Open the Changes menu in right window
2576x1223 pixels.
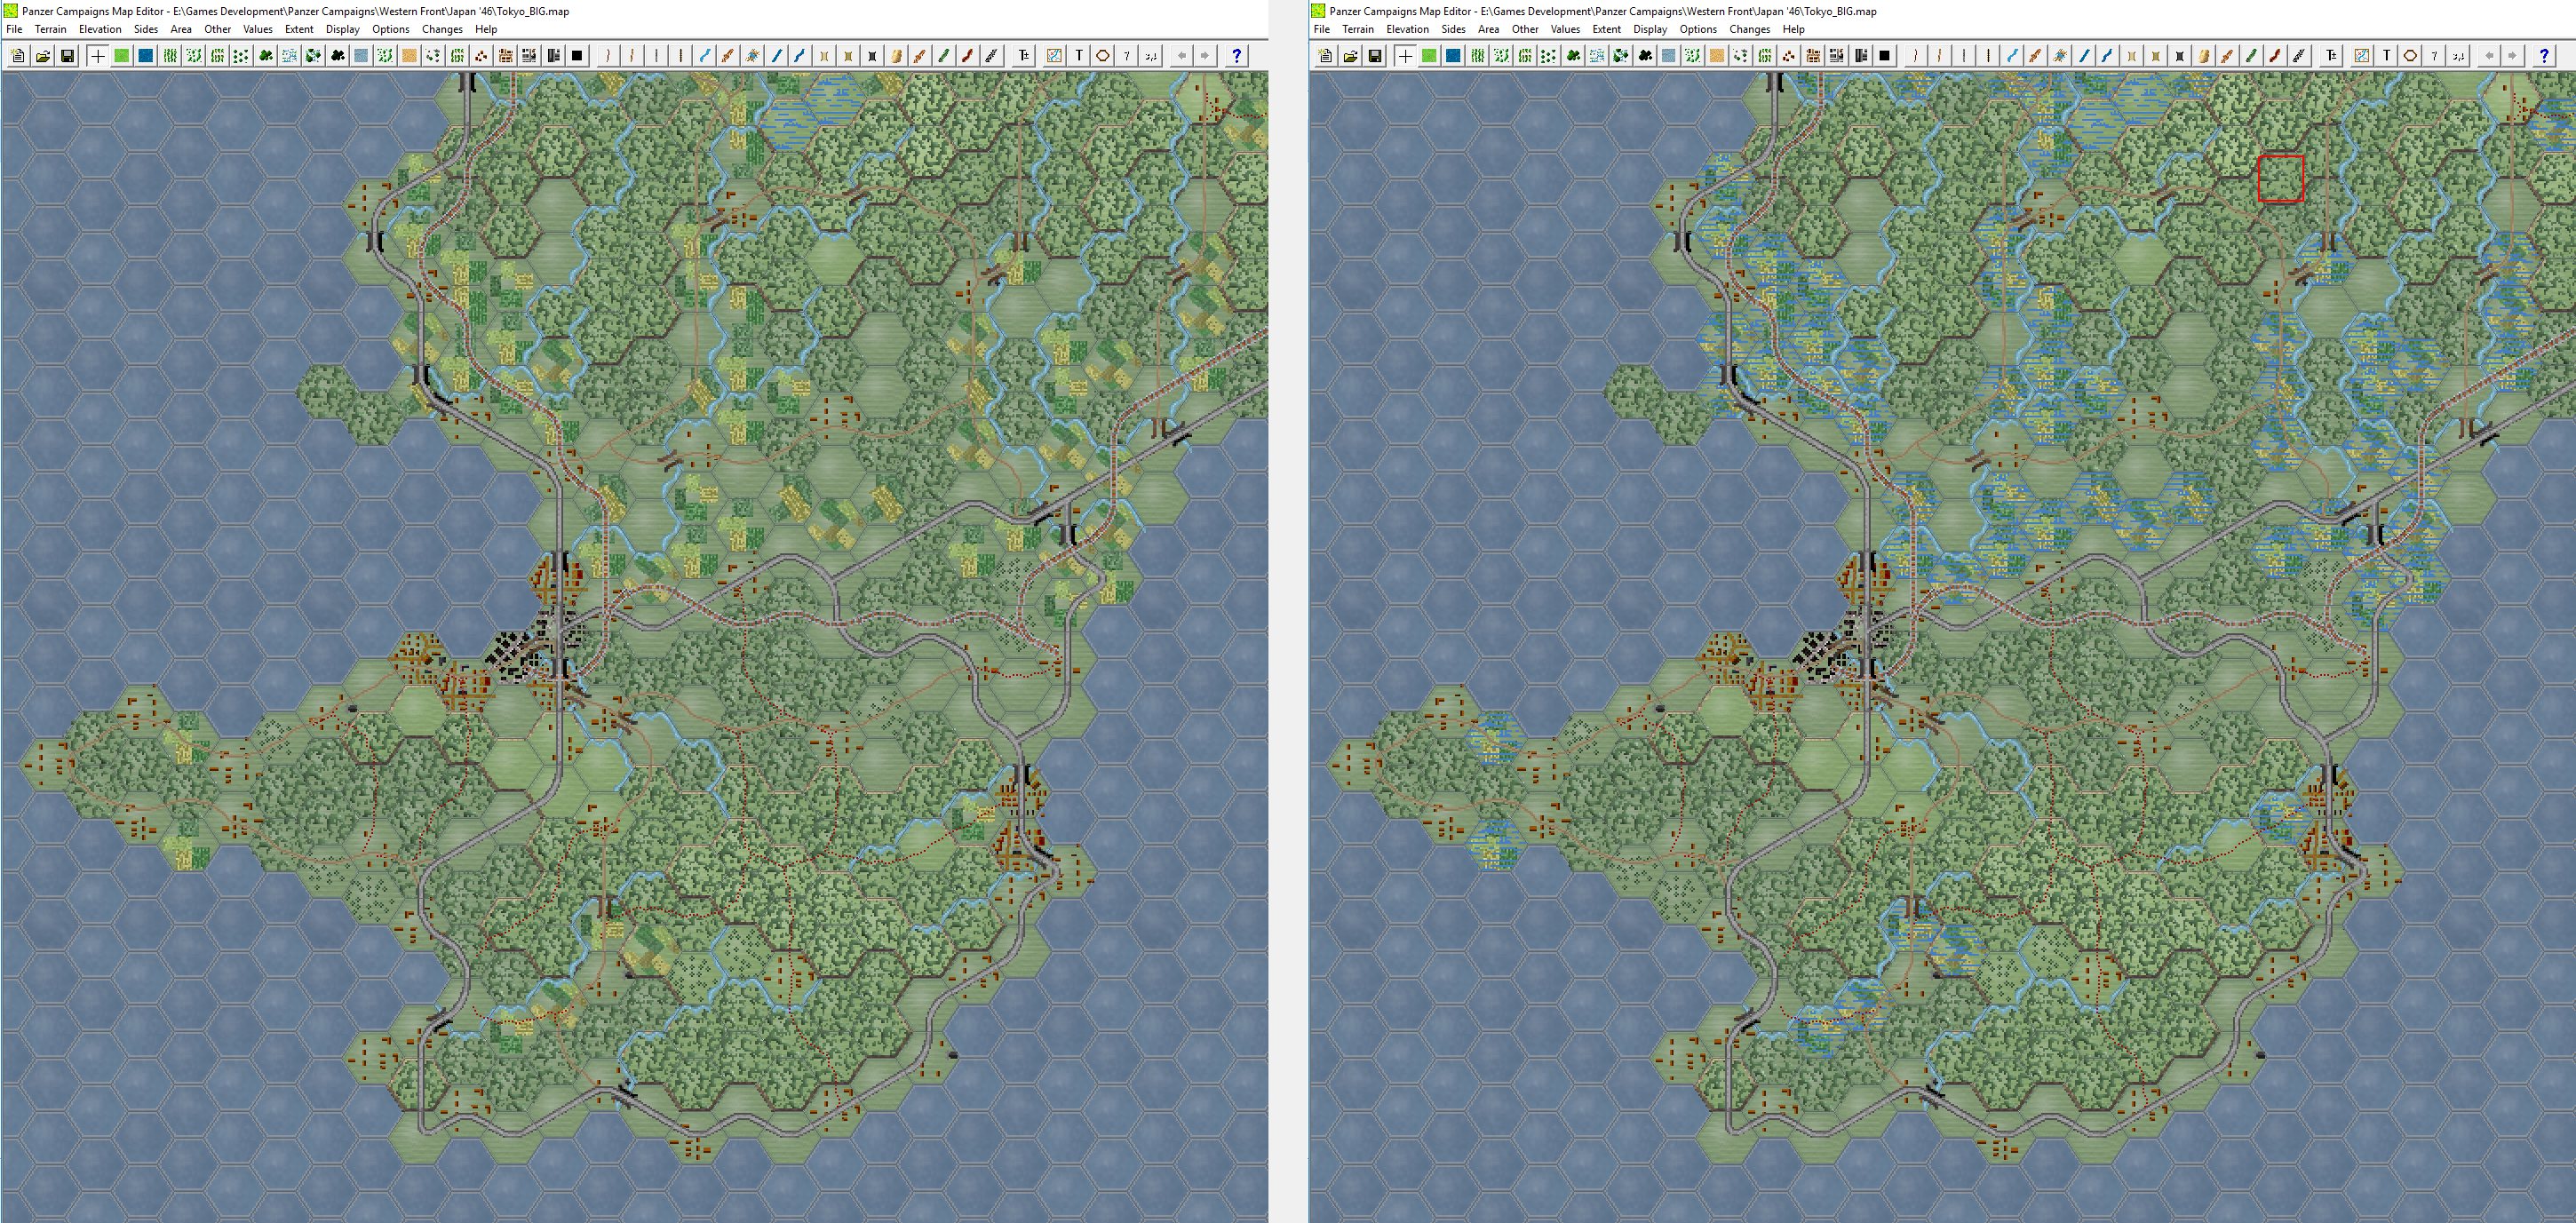point(1750,29)
